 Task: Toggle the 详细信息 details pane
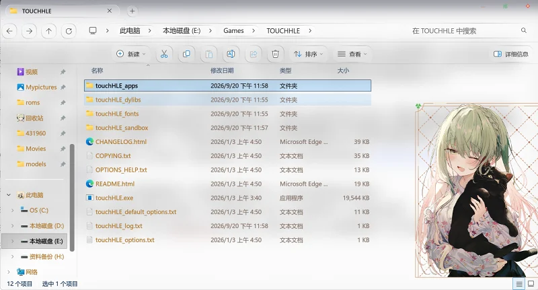pos(510,54)
